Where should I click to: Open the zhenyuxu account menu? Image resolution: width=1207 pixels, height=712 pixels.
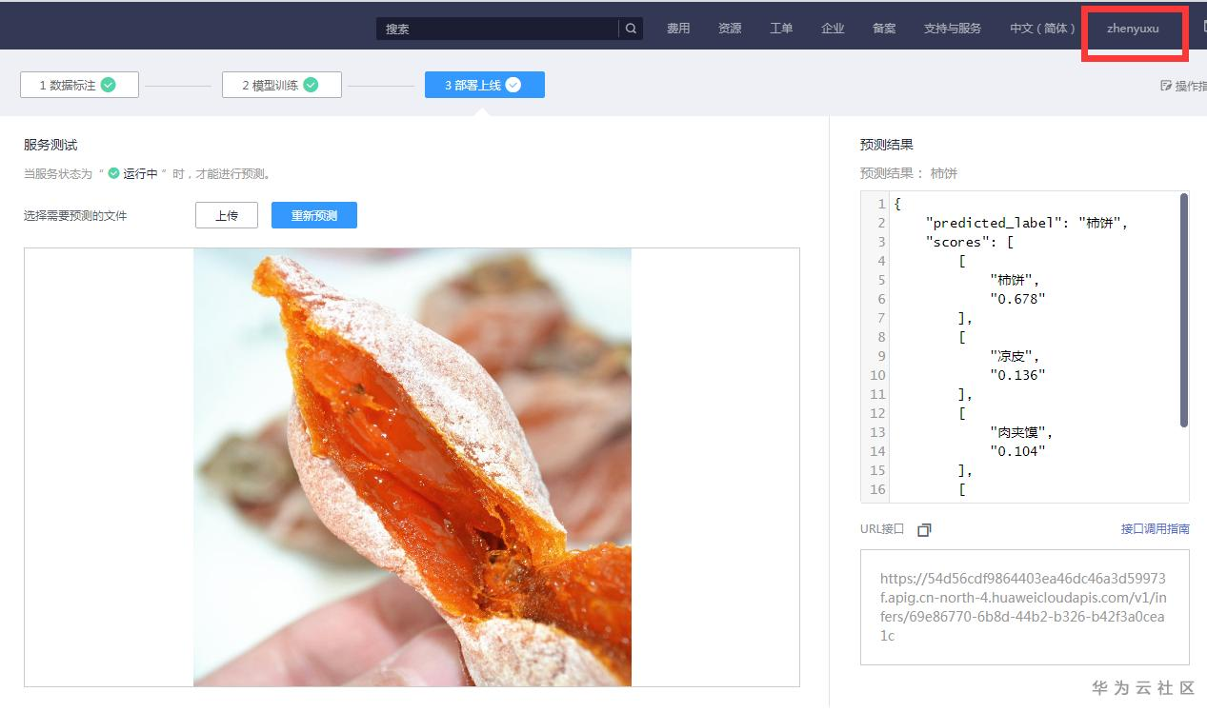click(1133, 29)
